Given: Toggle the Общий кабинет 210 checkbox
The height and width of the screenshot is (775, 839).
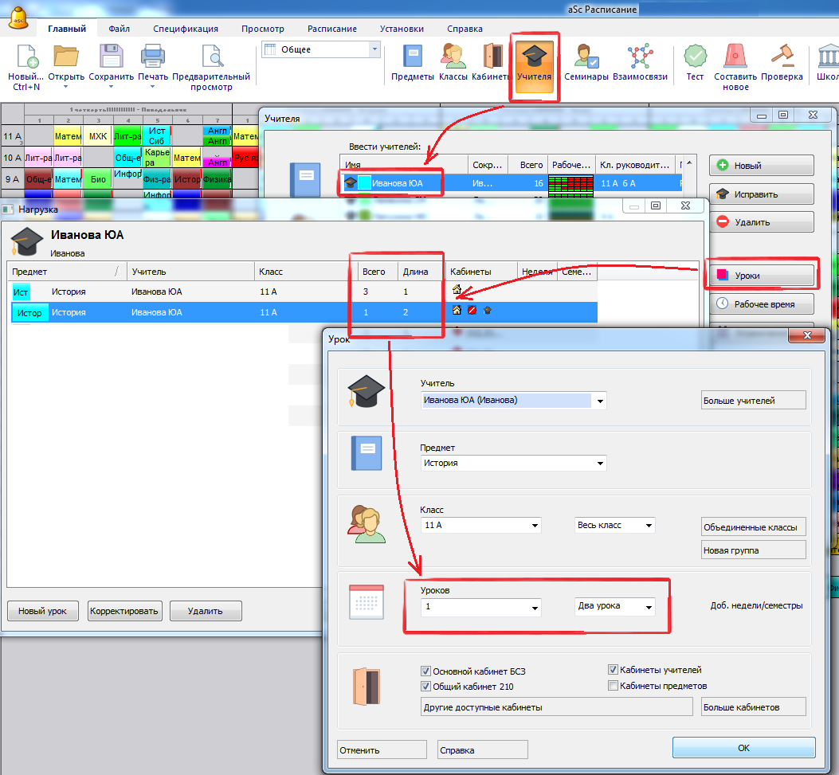Looking at the screenshot, I should (425, 686).
